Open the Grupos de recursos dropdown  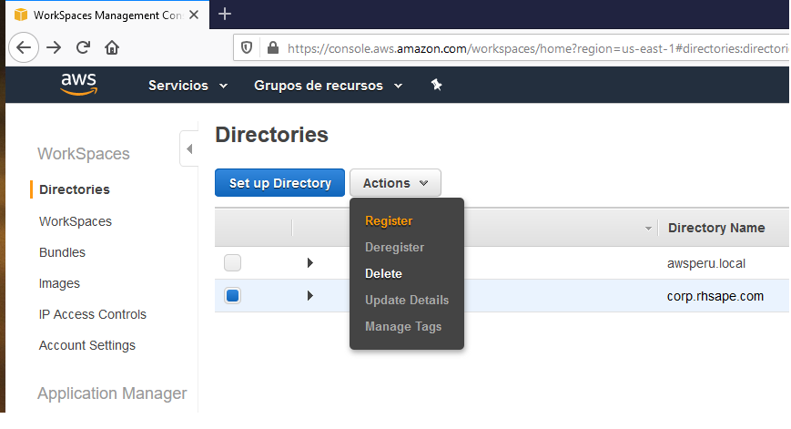[x=328, y=86]
